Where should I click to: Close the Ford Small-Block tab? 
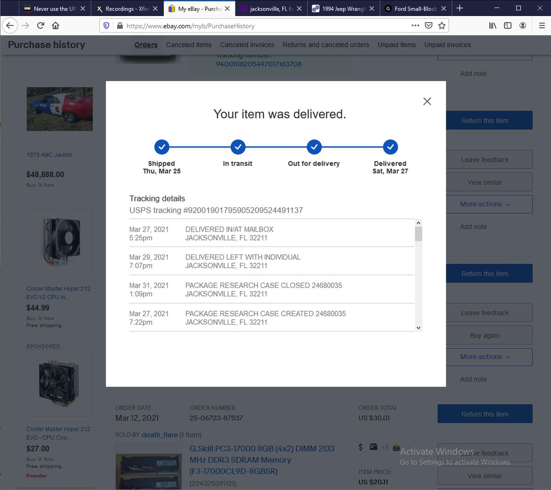click(444, 8)
